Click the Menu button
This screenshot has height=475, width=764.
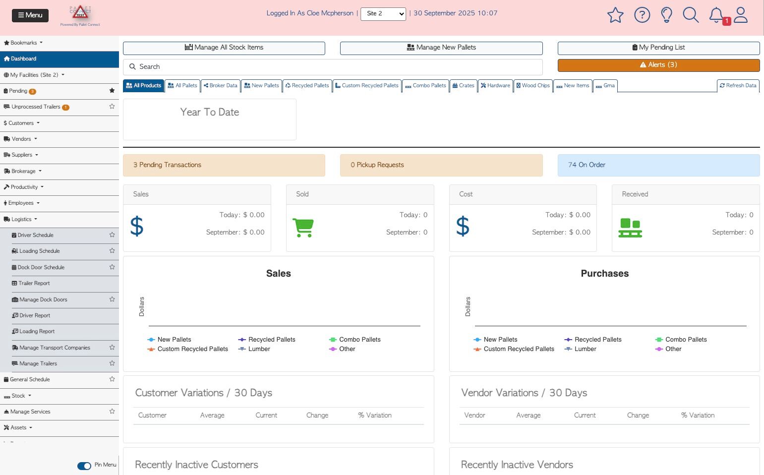[30, 15]
